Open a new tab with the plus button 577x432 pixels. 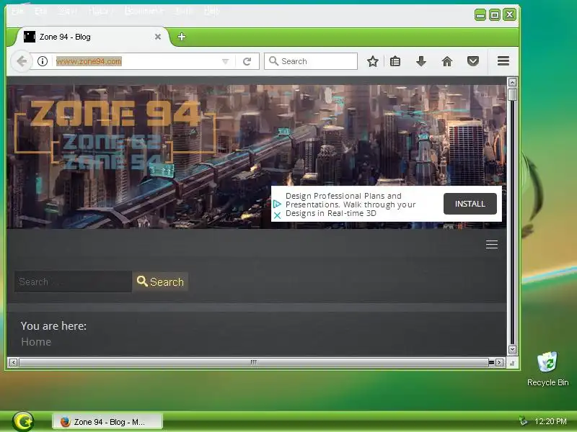point(182,37)
